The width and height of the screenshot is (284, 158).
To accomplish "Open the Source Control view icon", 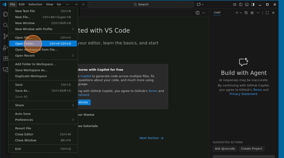I will point(5,36).
